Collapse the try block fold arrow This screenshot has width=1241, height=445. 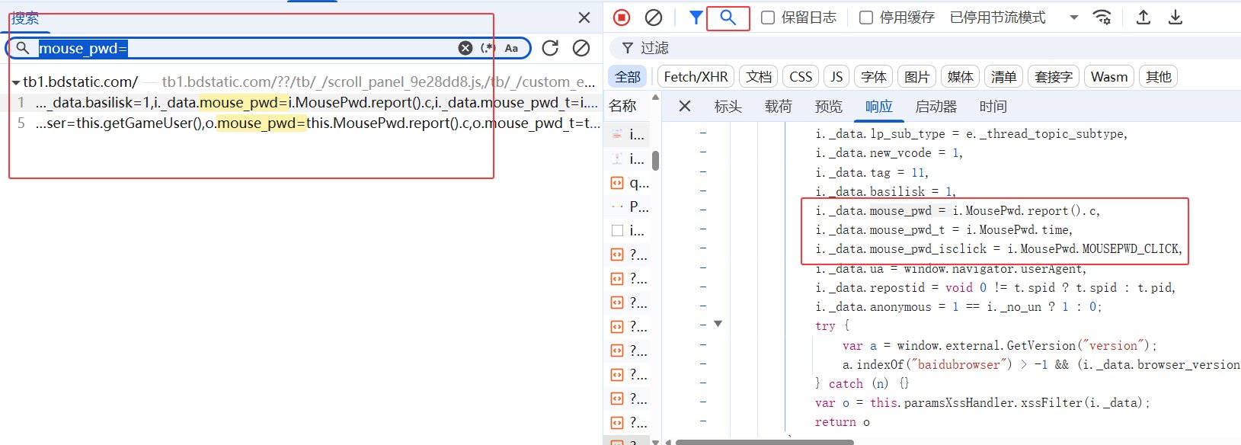[x=718, y=325]
